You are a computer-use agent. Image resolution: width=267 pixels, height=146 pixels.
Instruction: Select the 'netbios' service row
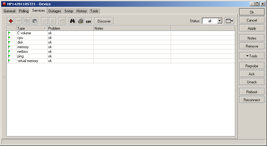pos(121,51)
